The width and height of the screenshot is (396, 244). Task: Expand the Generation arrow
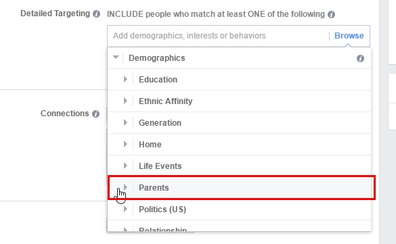pyautogui.click(x=125, y=122)
